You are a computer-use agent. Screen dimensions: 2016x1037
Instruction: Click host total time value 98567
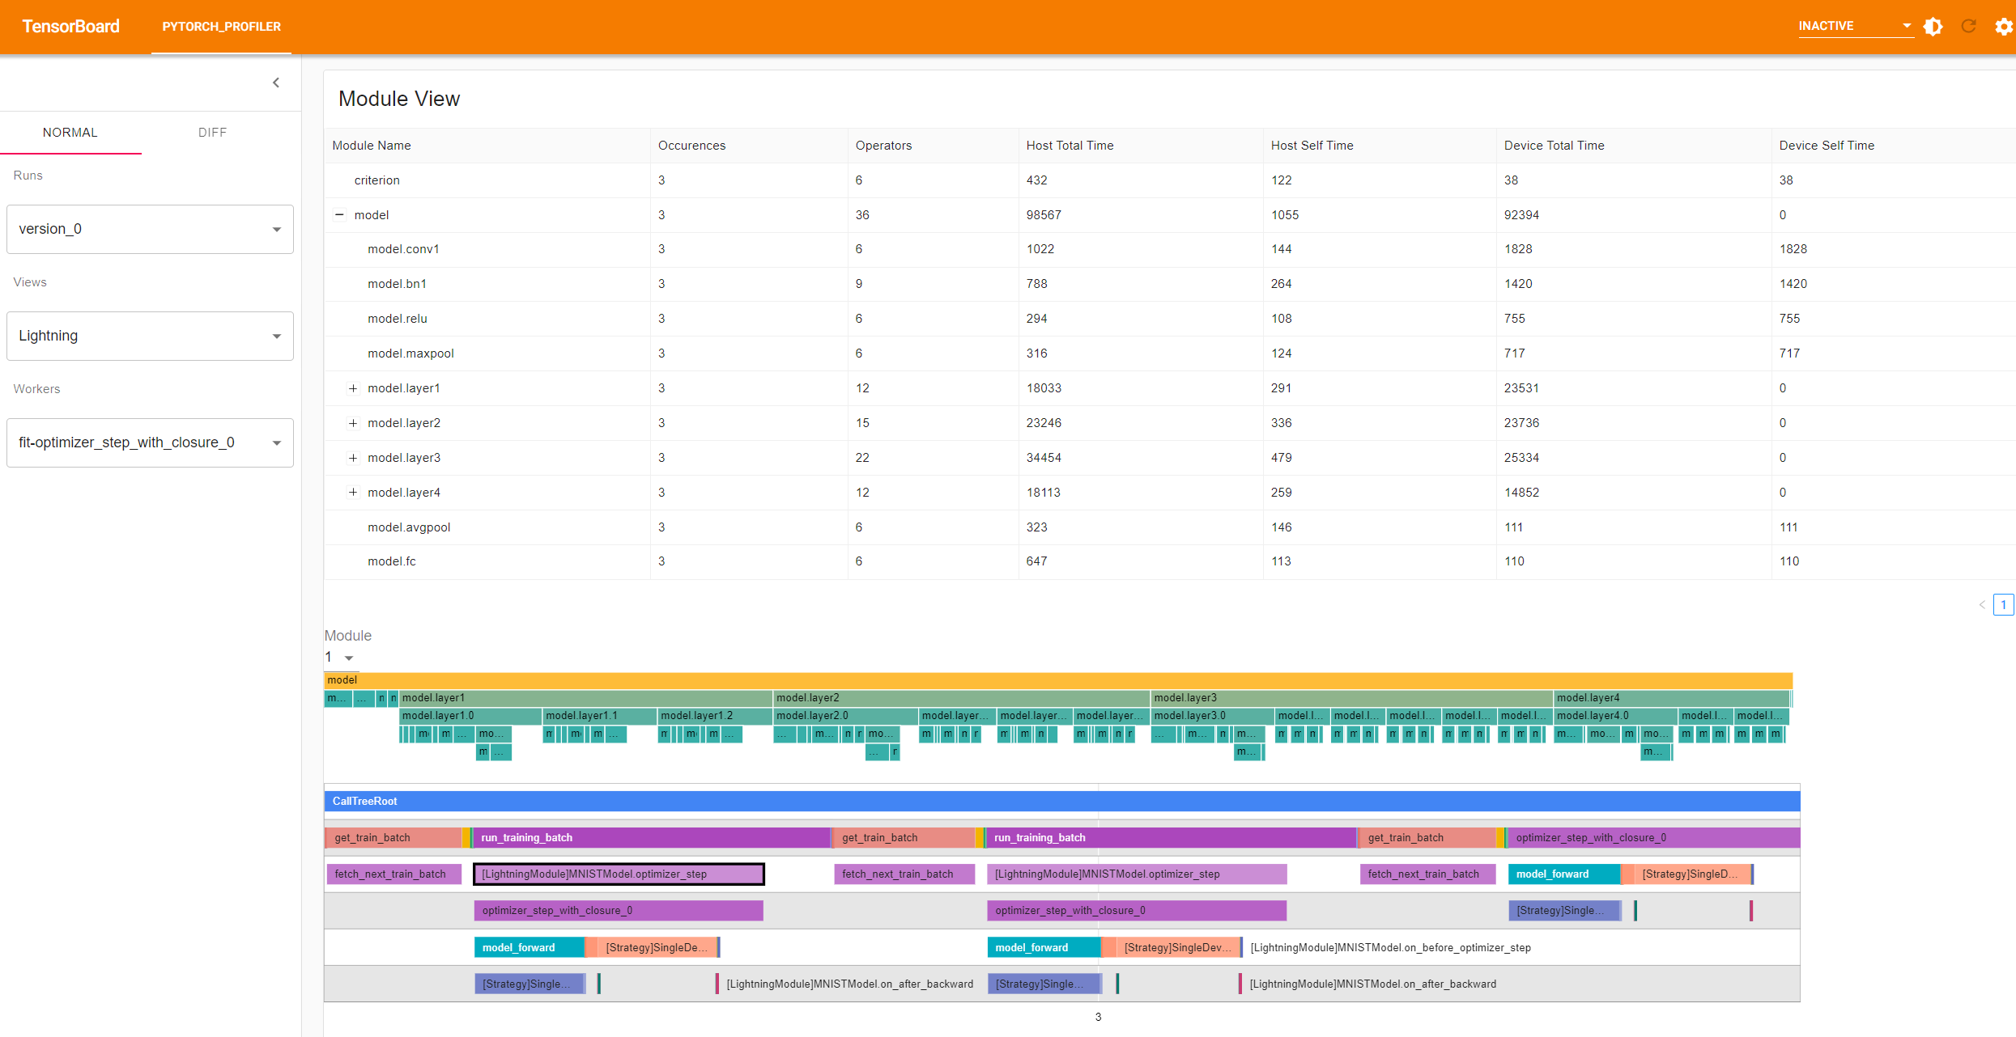pos(1044,215)
